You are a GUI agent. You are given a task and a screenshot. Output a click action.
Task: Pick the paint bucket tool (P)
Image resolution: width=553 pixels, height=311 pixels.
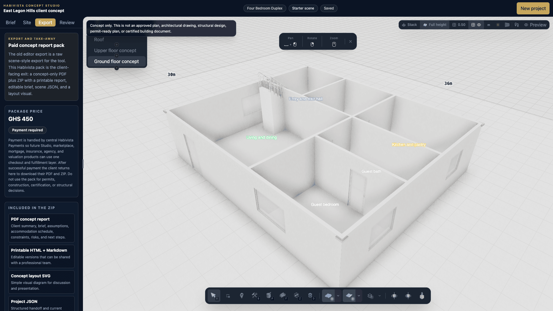pyautogui.click(x=269, y=296)
